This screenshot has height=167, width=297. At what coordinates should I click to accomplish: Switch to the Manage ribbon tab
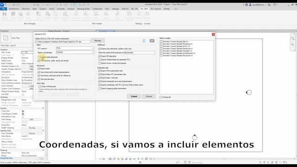[x=116, y=9]
